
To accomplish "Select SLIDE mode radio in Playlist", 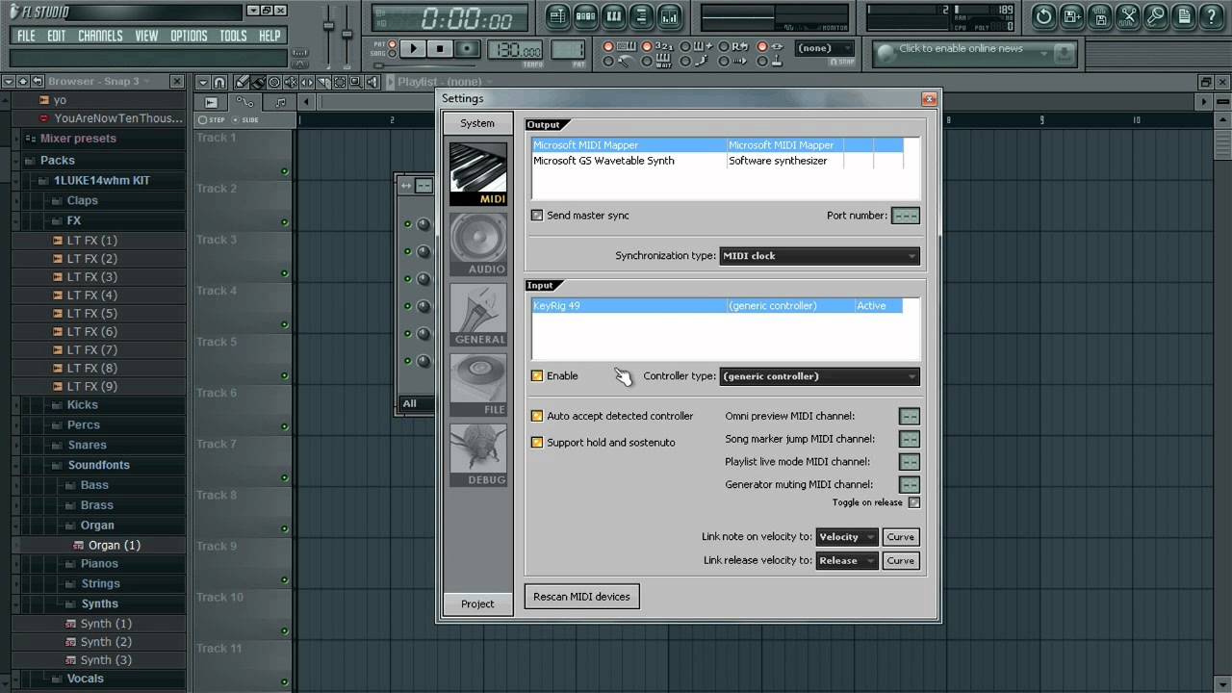I will pyautogui.click(x=236, y=120).
